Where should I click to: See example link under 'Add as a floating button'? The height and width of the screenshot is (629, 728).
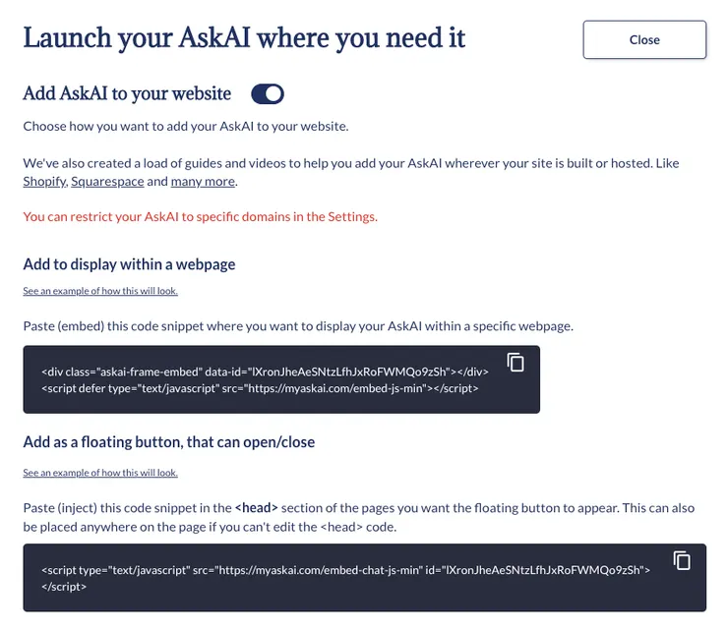(100, 473)
